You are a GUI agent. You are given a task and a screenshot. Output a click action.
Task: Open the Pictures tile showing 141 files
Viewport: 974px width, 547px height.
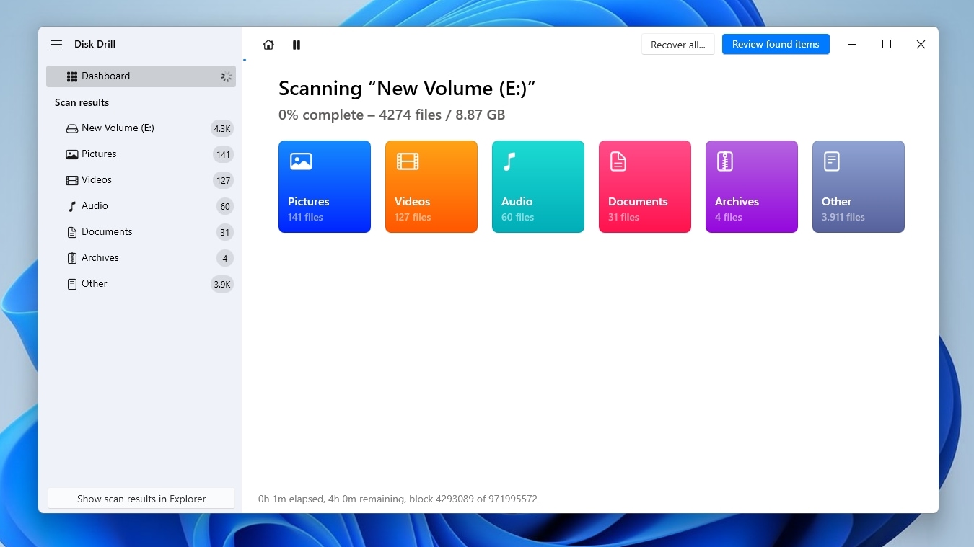pyautogui.click(x=324, y=187)
